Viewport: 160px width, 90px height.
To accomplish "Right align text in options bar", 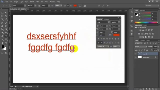I will [71, 5].
